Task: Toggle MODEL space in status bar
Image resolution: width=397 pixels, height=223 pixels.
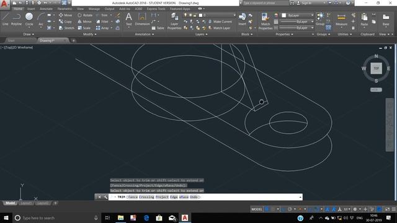Action: point(256,209)
